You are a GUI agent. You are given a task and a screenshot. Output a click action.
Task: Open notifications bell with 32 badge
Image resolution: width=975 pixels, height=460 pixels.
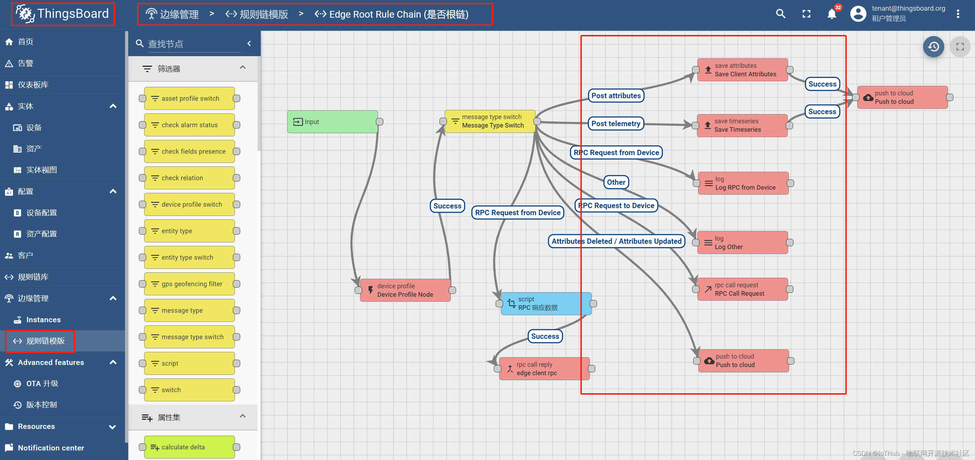tap(832, 14)
